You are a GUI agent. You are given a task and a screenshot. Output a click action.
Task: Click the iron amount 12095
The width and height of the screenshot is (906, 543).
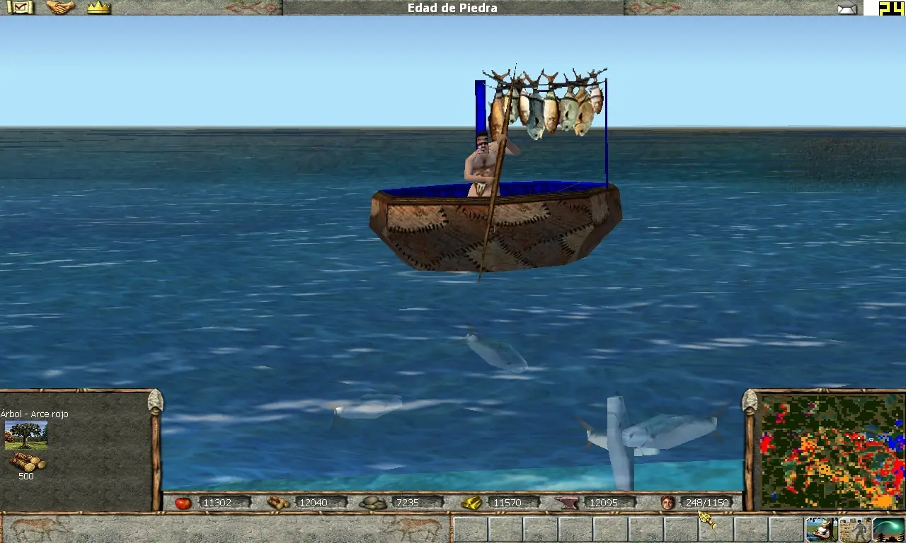[x=604, y=503]
